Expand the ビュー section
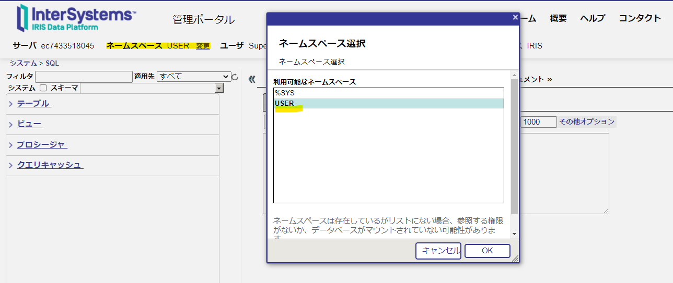Image resolution: width=673 pixels, height=283 pixels. pyautogui.click(x=30, y=124)
